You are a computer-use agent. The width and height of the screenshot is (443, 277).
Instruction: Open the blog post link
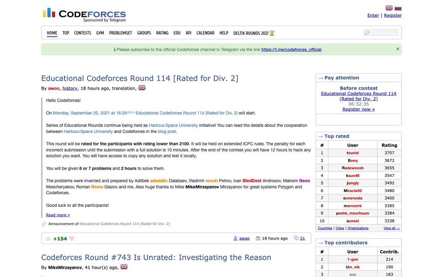[x=167, y=131]
